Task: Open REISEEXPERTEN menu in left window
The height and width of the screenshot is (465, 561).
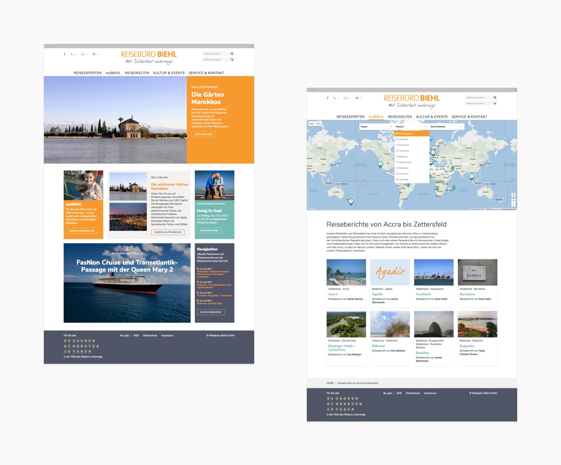Action: click(x=88, y=73)
